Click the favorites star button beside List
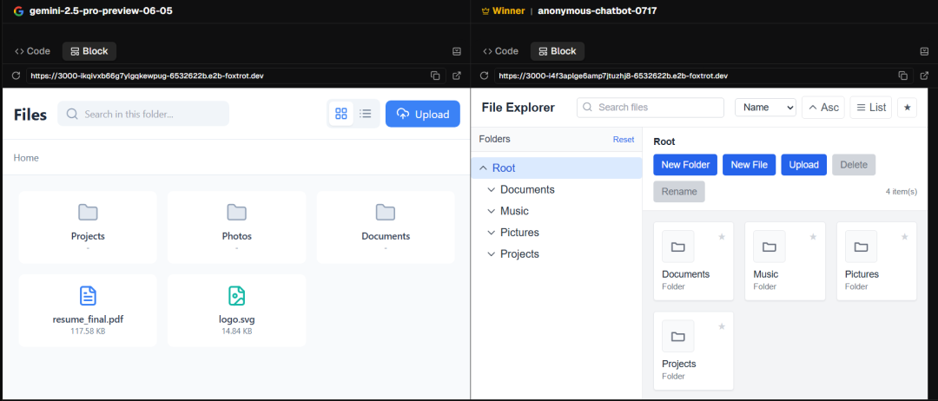 tap(908, 108)
